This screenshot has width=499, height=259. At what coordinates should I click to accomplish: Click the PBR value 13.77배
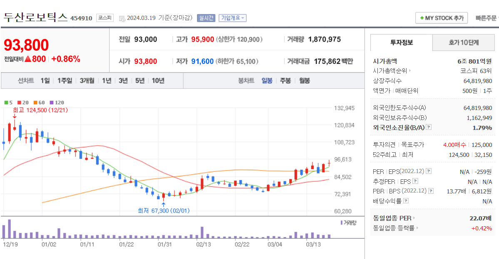tap(456, 191)
